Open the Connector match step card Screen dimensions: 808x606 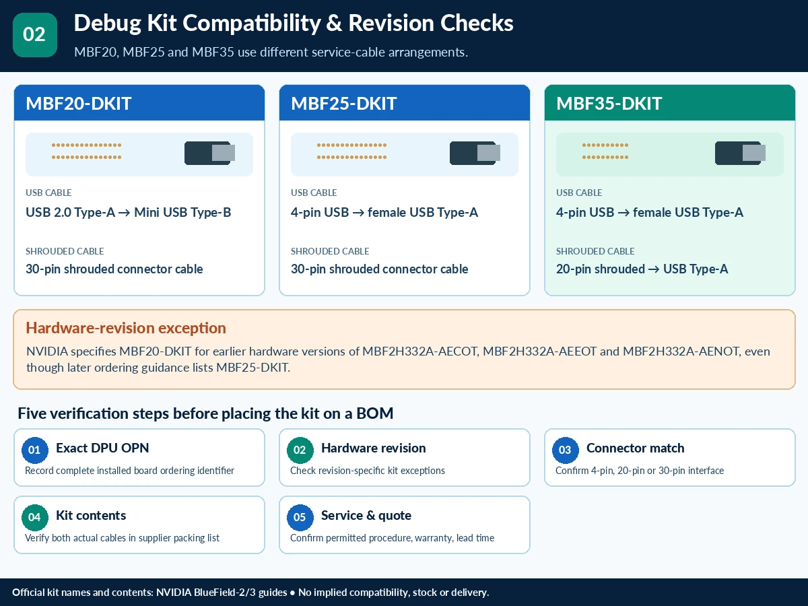pos(670,457)
